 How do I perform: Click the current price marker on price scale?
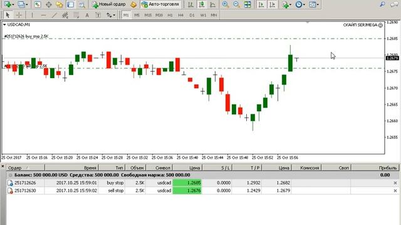tap(392, 58)
